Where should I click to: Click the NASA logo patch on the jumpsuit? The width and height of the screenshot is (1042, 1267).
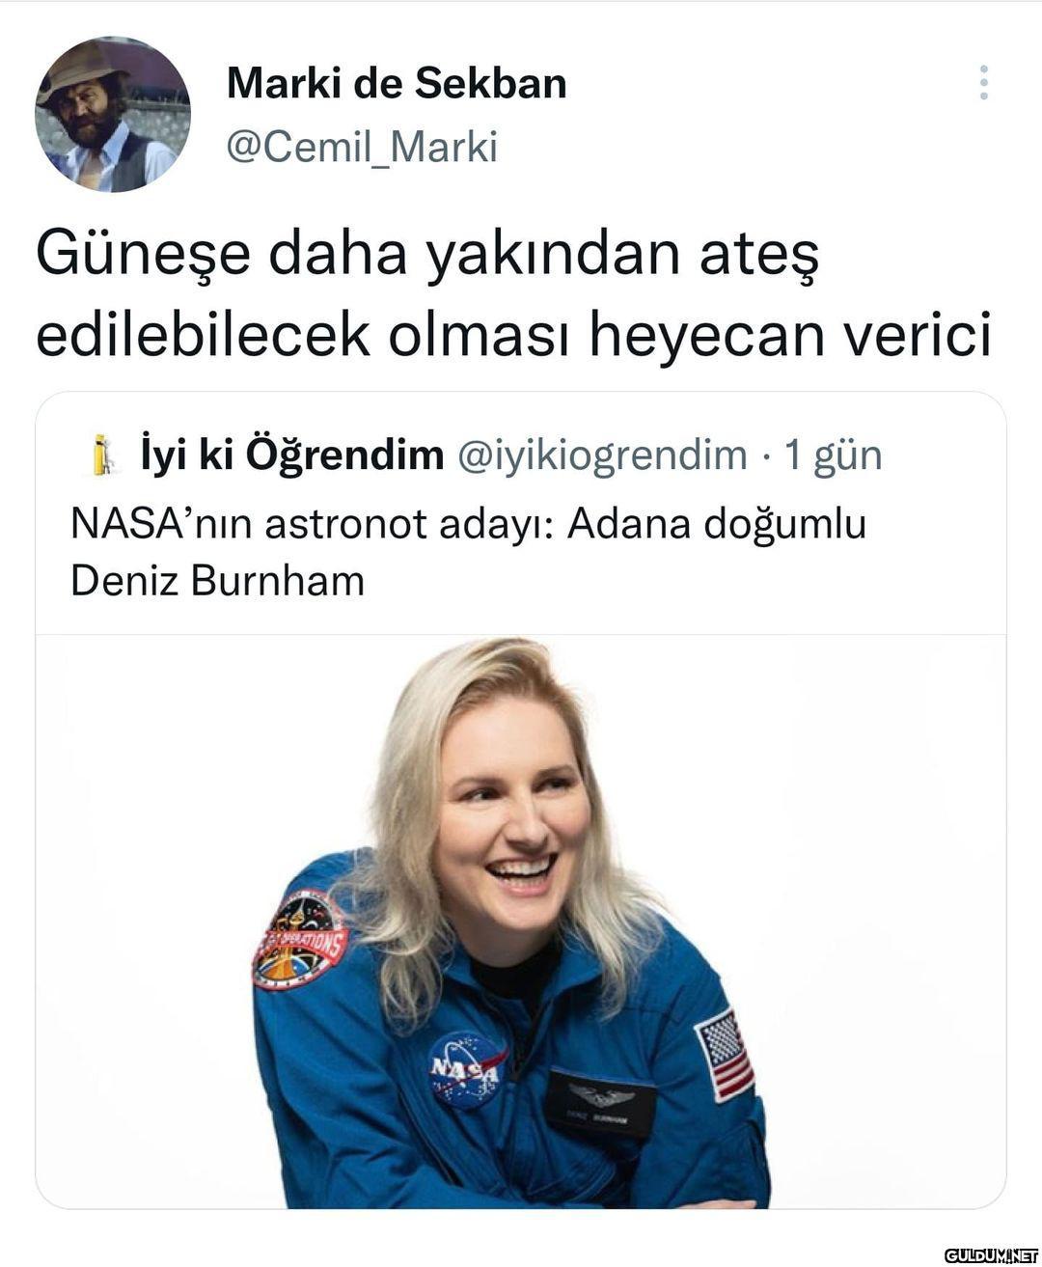tap(466, 1069)
